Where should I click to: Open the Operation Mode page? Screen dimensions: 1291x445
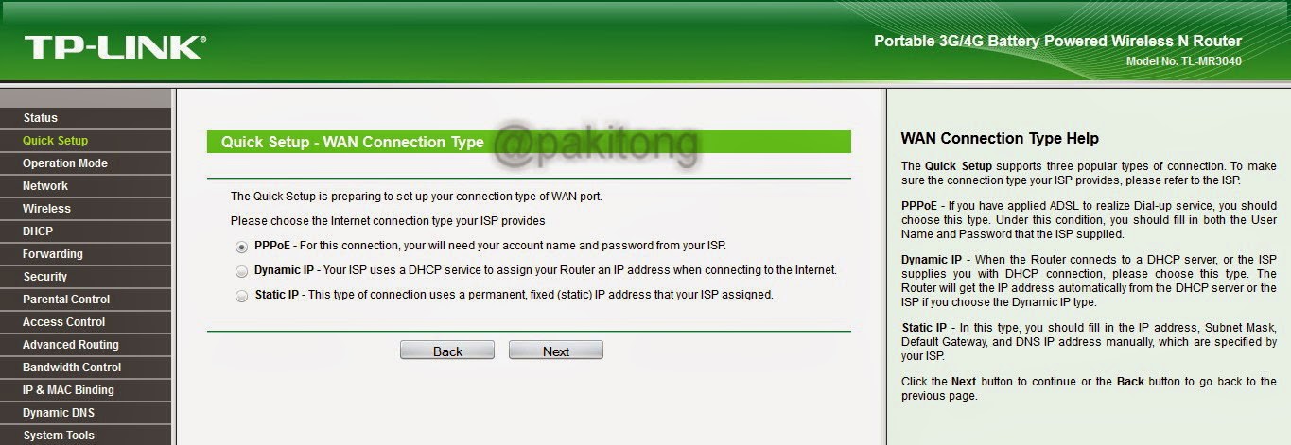point(86,163)
